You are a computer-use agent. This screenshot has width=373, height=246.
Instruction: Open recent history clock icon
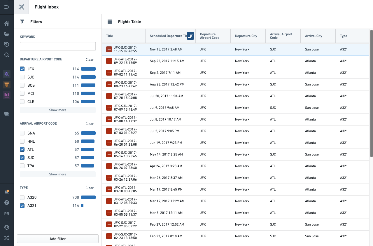pyautogui.click(x=7, y=44)
